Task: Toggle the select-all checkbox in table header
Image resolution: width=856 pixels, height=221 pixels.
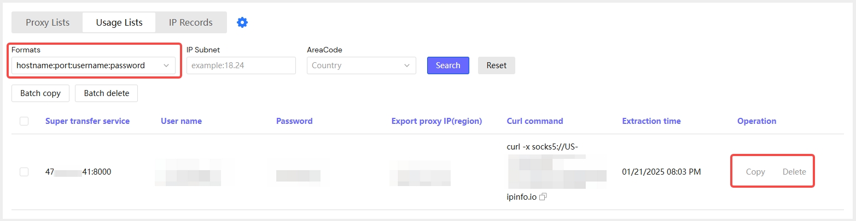Action: pyautogui.click(x=24, y=121)
